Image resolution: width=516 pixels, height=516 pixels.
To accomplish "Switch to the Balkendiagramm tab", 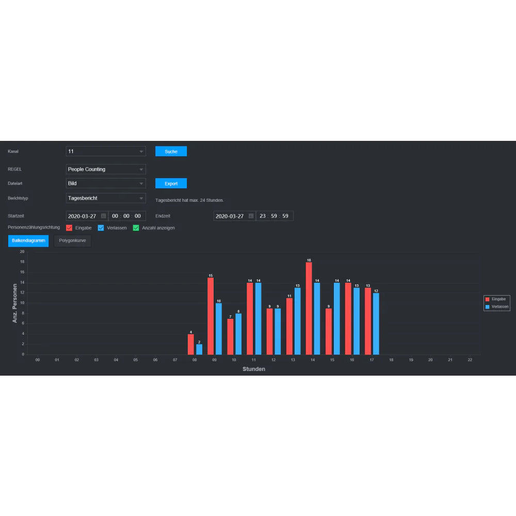I will (x=28, y=240).
